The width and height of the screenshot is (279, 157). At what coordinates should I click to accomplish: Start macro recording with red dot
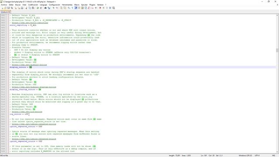[x=100, y=8]
